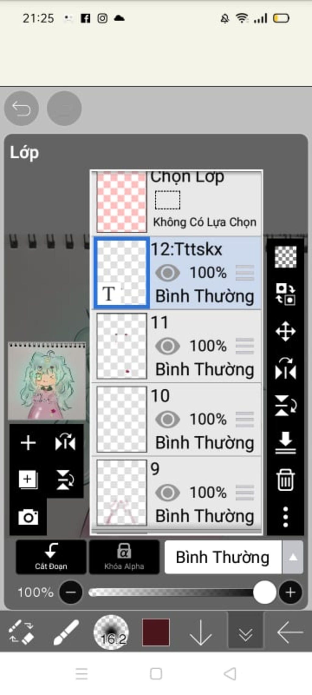Tap the trash icon to delete the layer
Image resolution: width=312 pixels, height=695 pixels.
pyautogui.click(x=285, y=480)
